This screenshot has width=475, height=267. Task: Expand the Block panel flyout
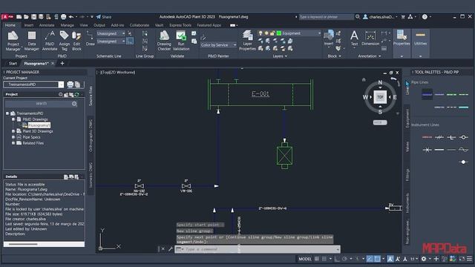(x=334, y=56)
